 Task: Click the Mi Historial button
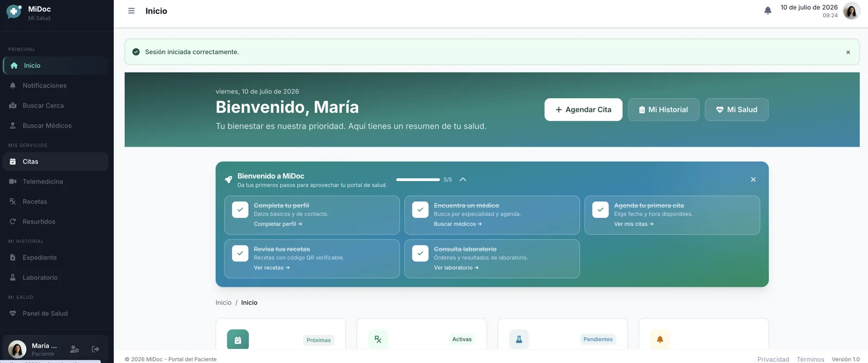pos(663,109)
